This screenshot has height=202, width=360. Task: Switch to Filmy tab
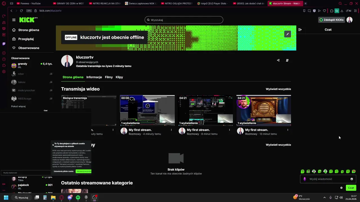tap(109, 77)
